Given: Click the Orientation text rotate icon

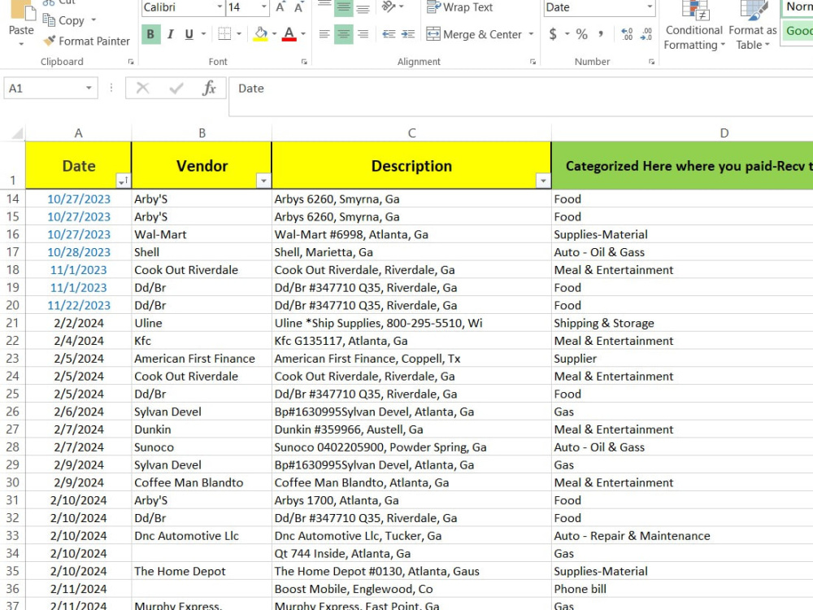Looking at the screenshot, I should (x=389, y=7).
